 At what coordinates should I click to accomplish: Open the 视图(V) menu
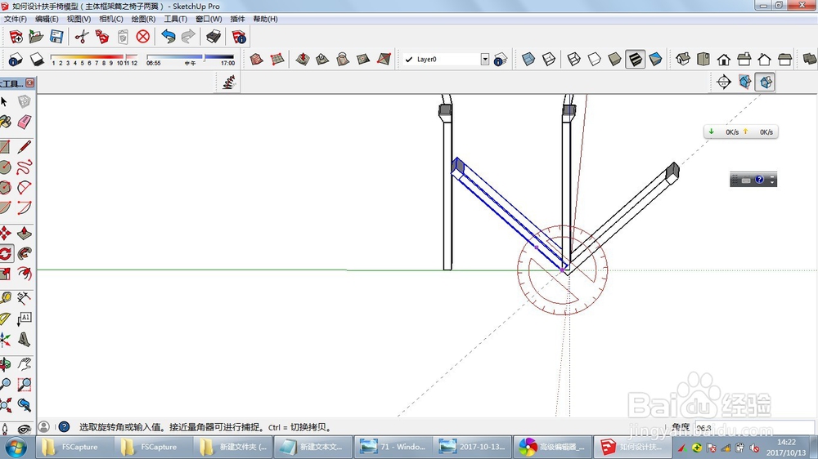[x=79, y=19]
